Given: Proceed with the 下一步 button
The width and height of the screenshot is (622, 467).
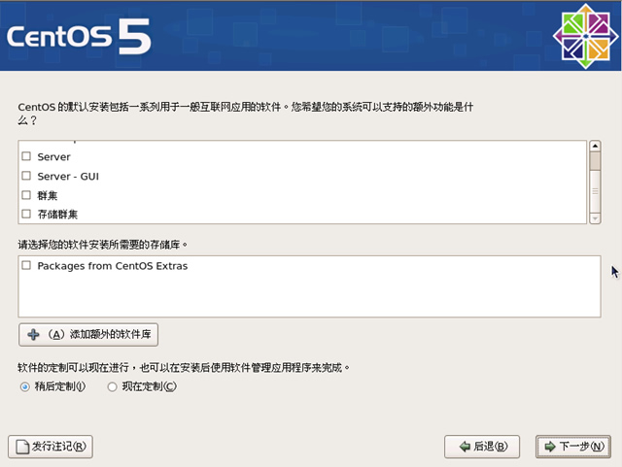Looking at the screenshot, I should pos(574,447).
